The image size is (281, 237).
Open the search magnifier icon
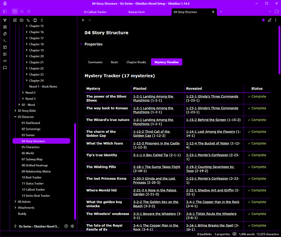pyautogui.click(x=22, y=11)
